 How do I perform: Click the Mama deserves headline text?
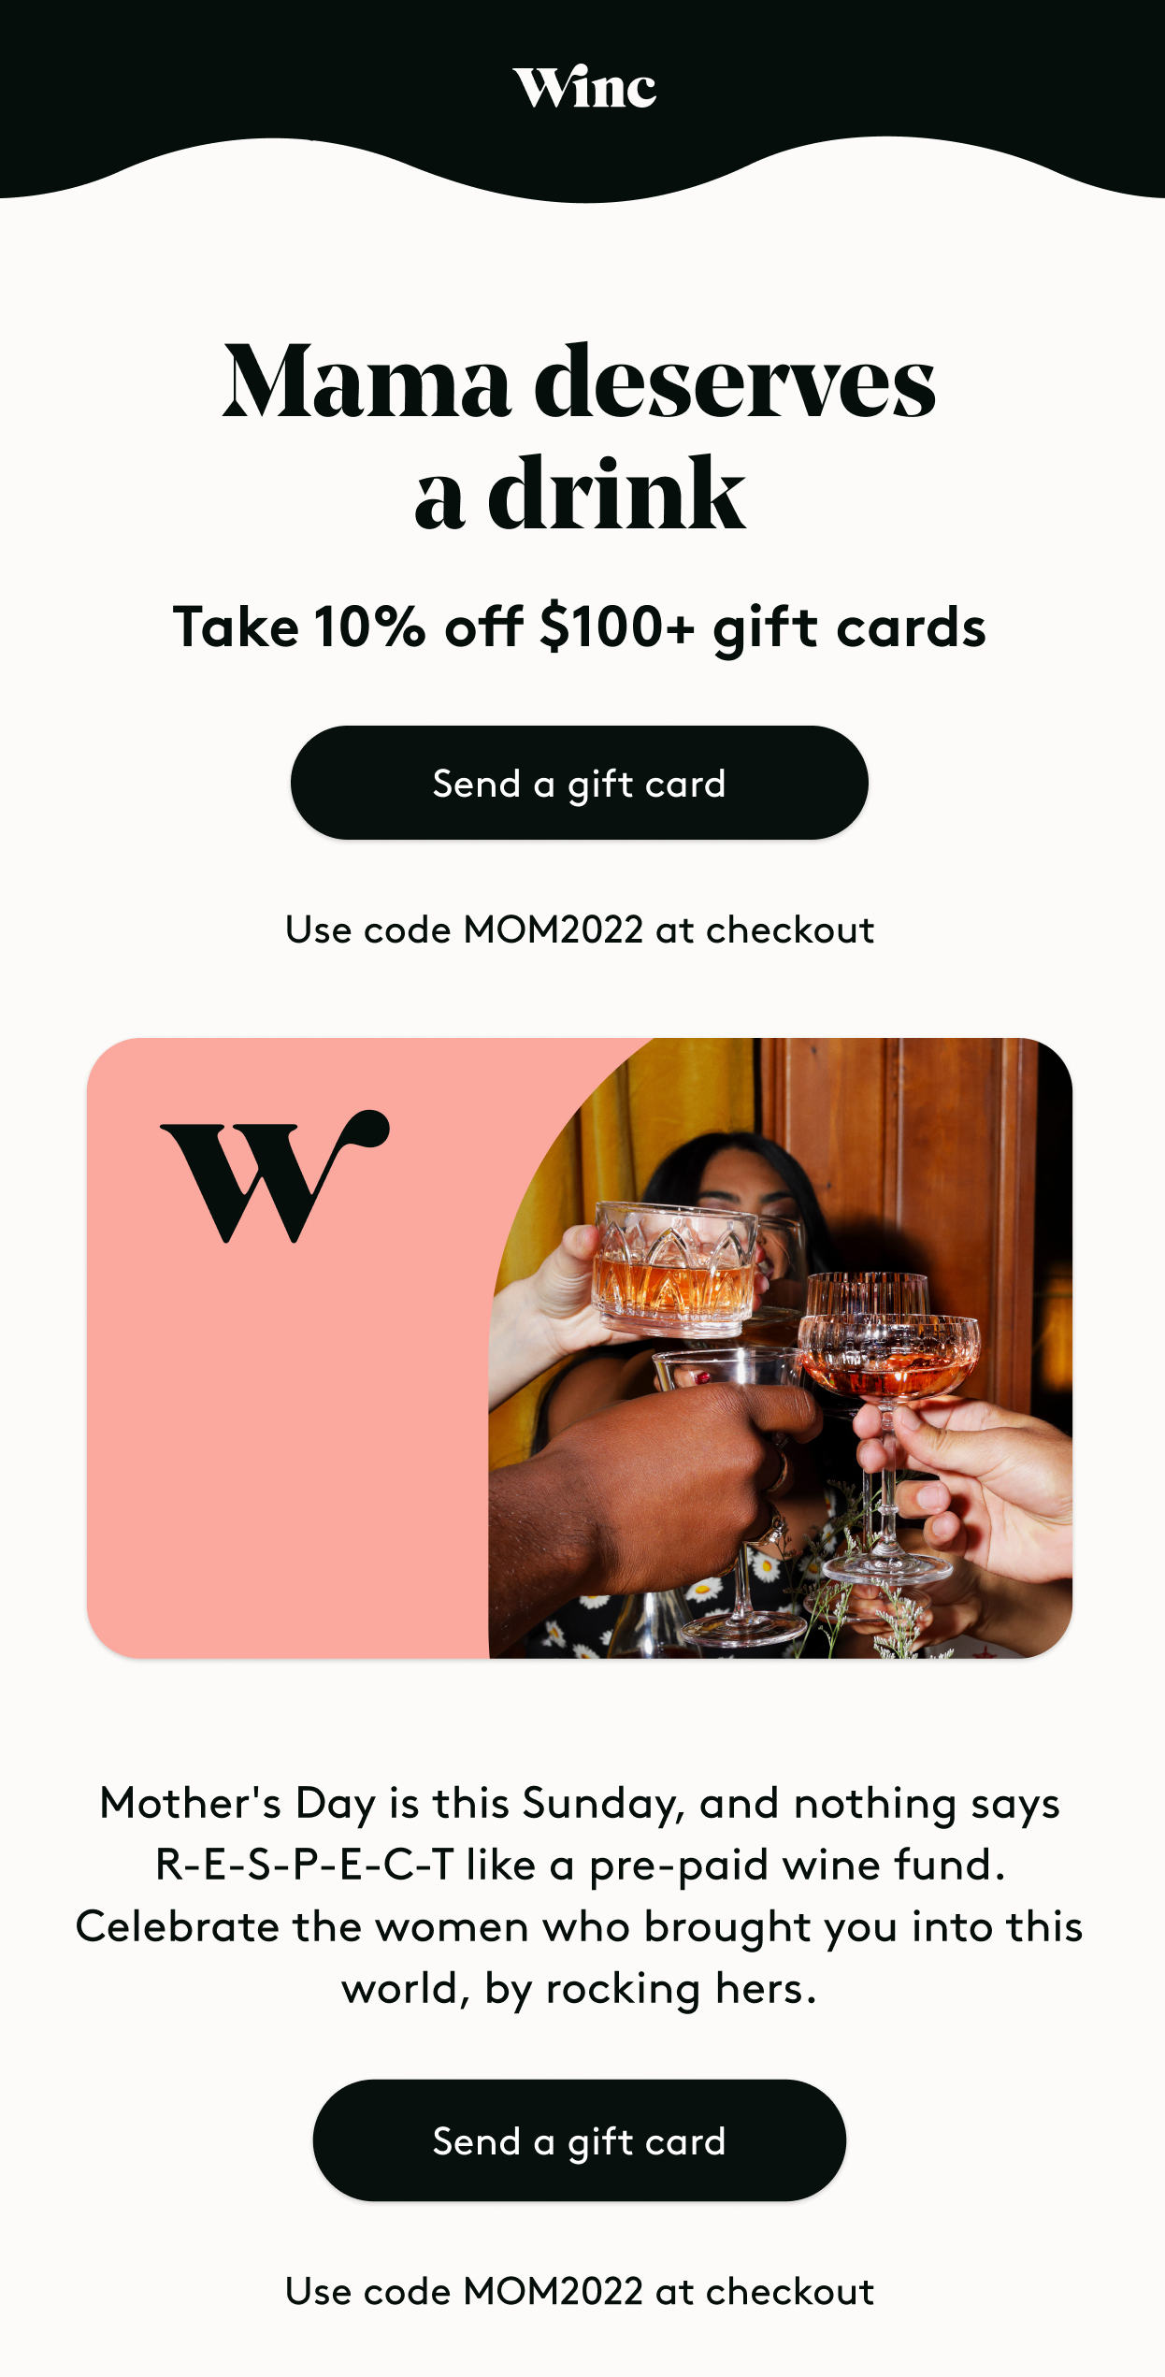tap(580, 382)
